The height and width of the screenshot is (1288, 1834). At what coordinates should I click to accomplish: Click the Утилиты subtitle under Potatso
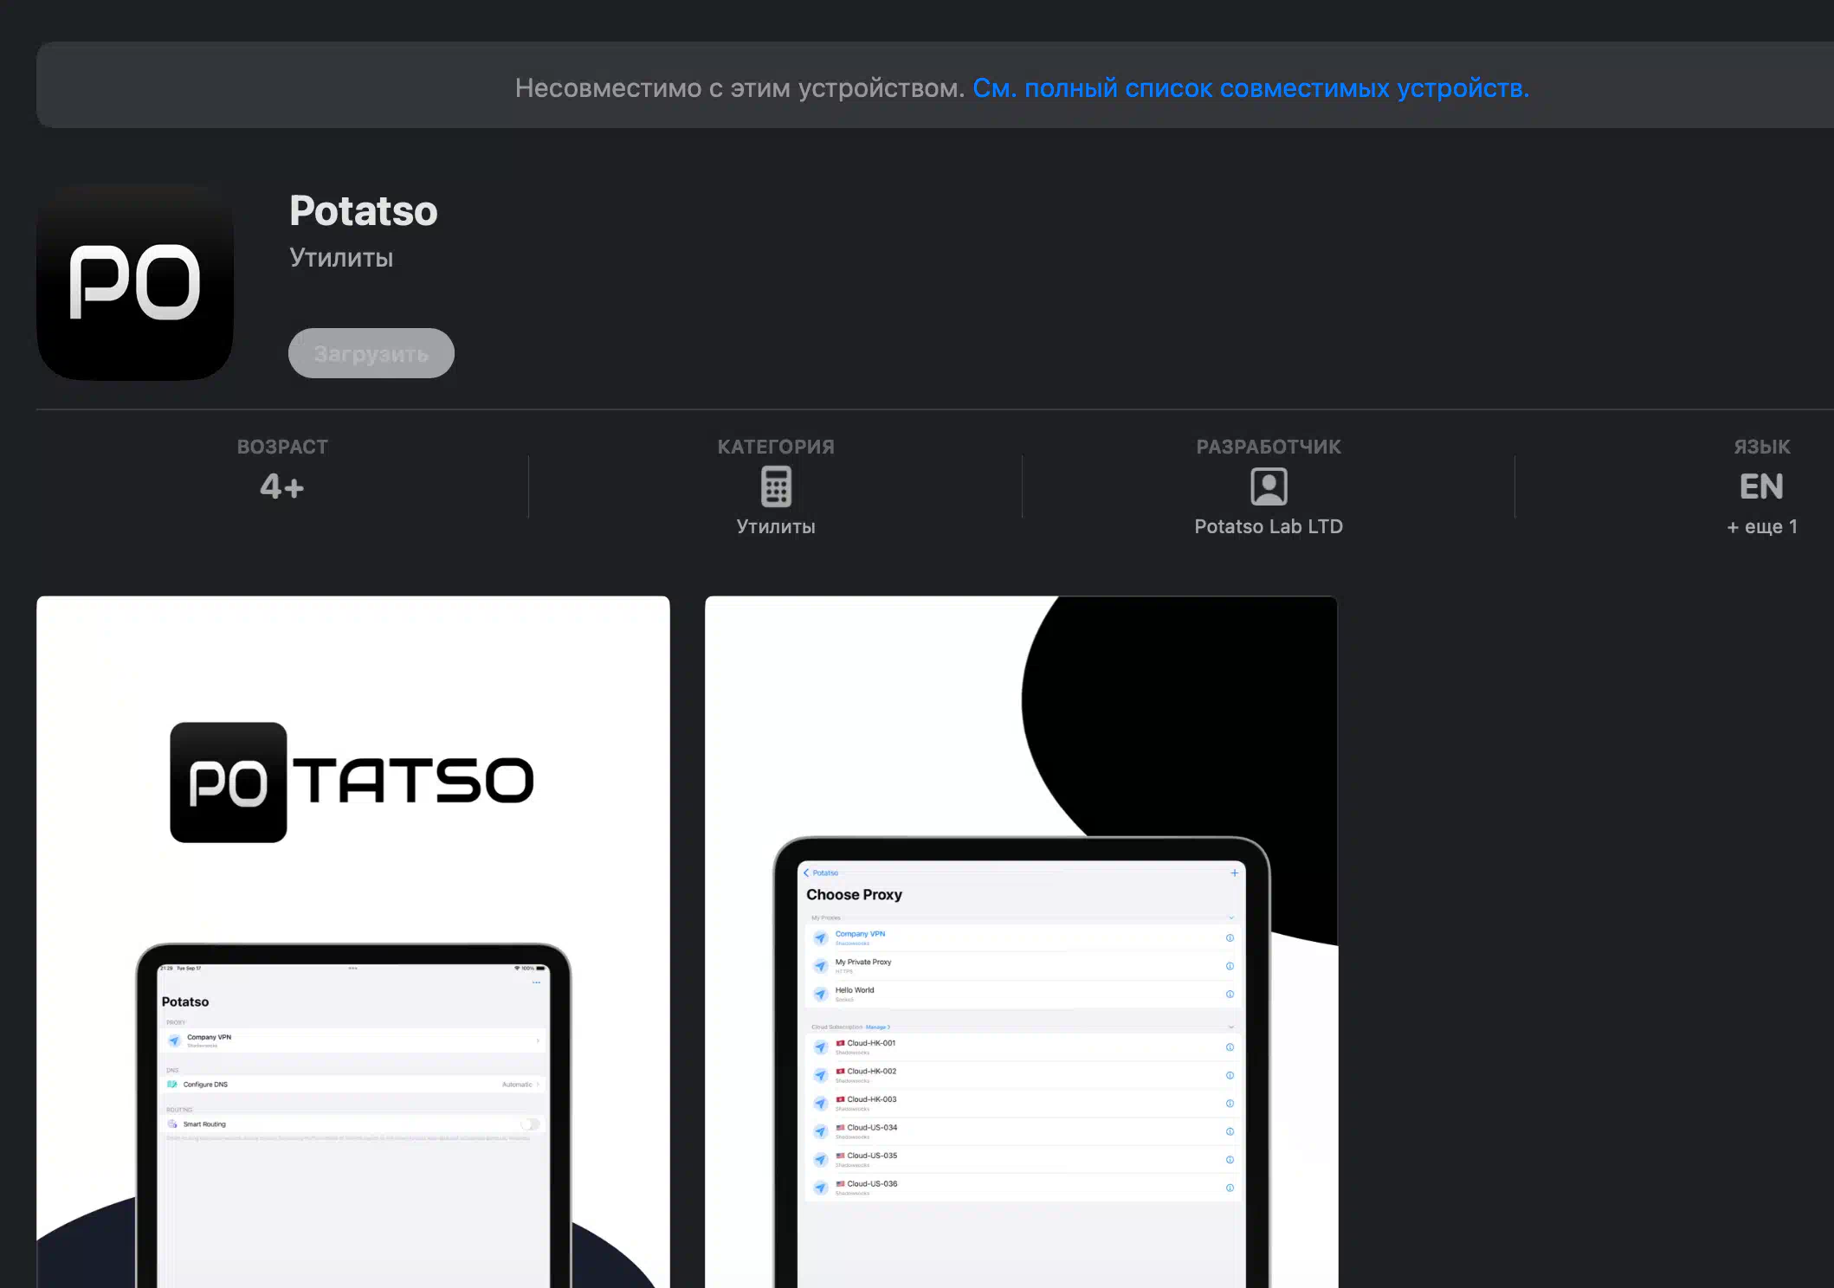341,258
